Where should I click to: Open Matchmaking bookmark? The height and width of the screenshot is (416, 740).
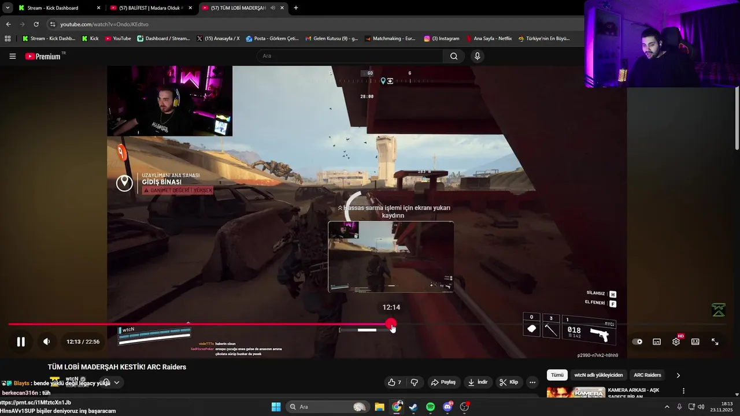click(x=390, y=39)
